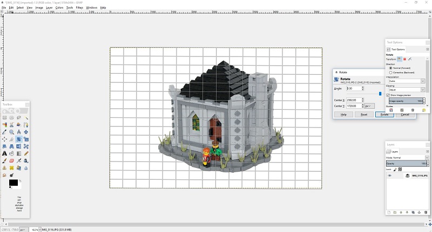Select the Move tool in Toolbox
The image size is (432, 232).
(26, 132)
